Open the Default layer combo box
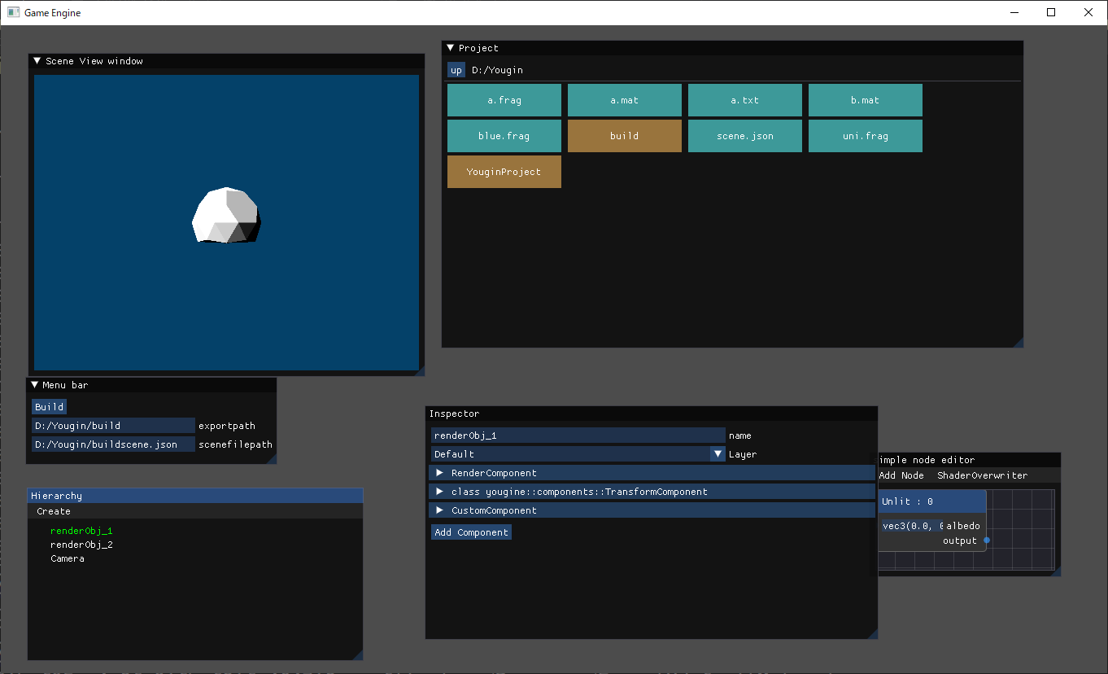This screenshot has width=1108, height=674. click(x=578, y=454)
